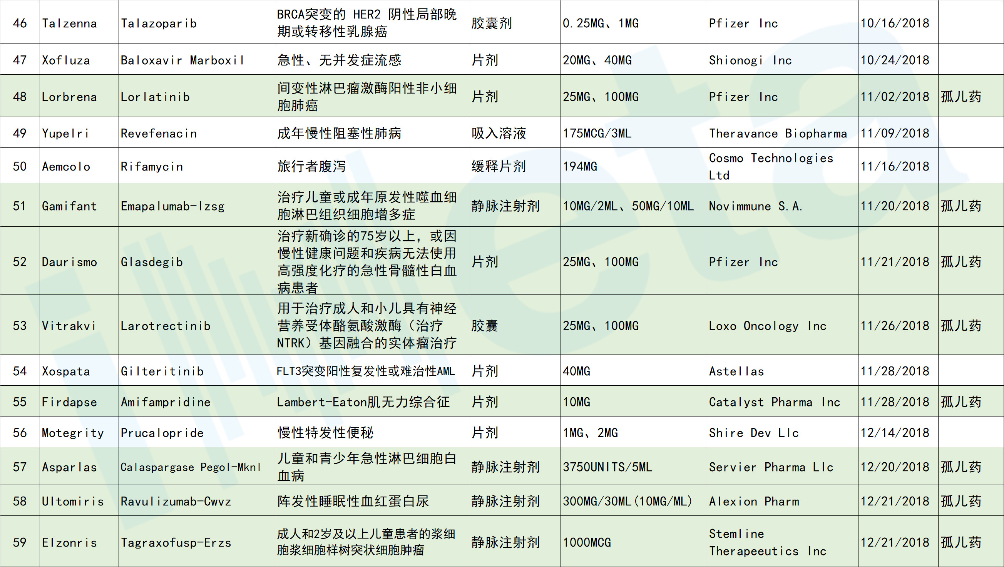Click the 缓释片剂 dosage form cell
The image size is (1004, 567).
[515, 166]
